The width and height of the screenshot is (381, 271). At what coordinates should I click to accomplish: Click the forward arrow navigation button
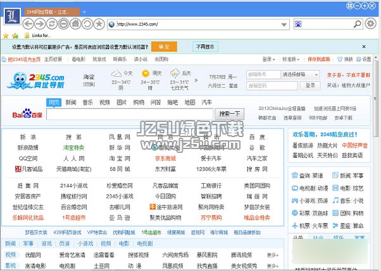(x=40, y=24)
